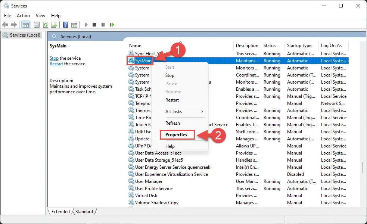Click the Stop the service link

(x=54, y=58)
